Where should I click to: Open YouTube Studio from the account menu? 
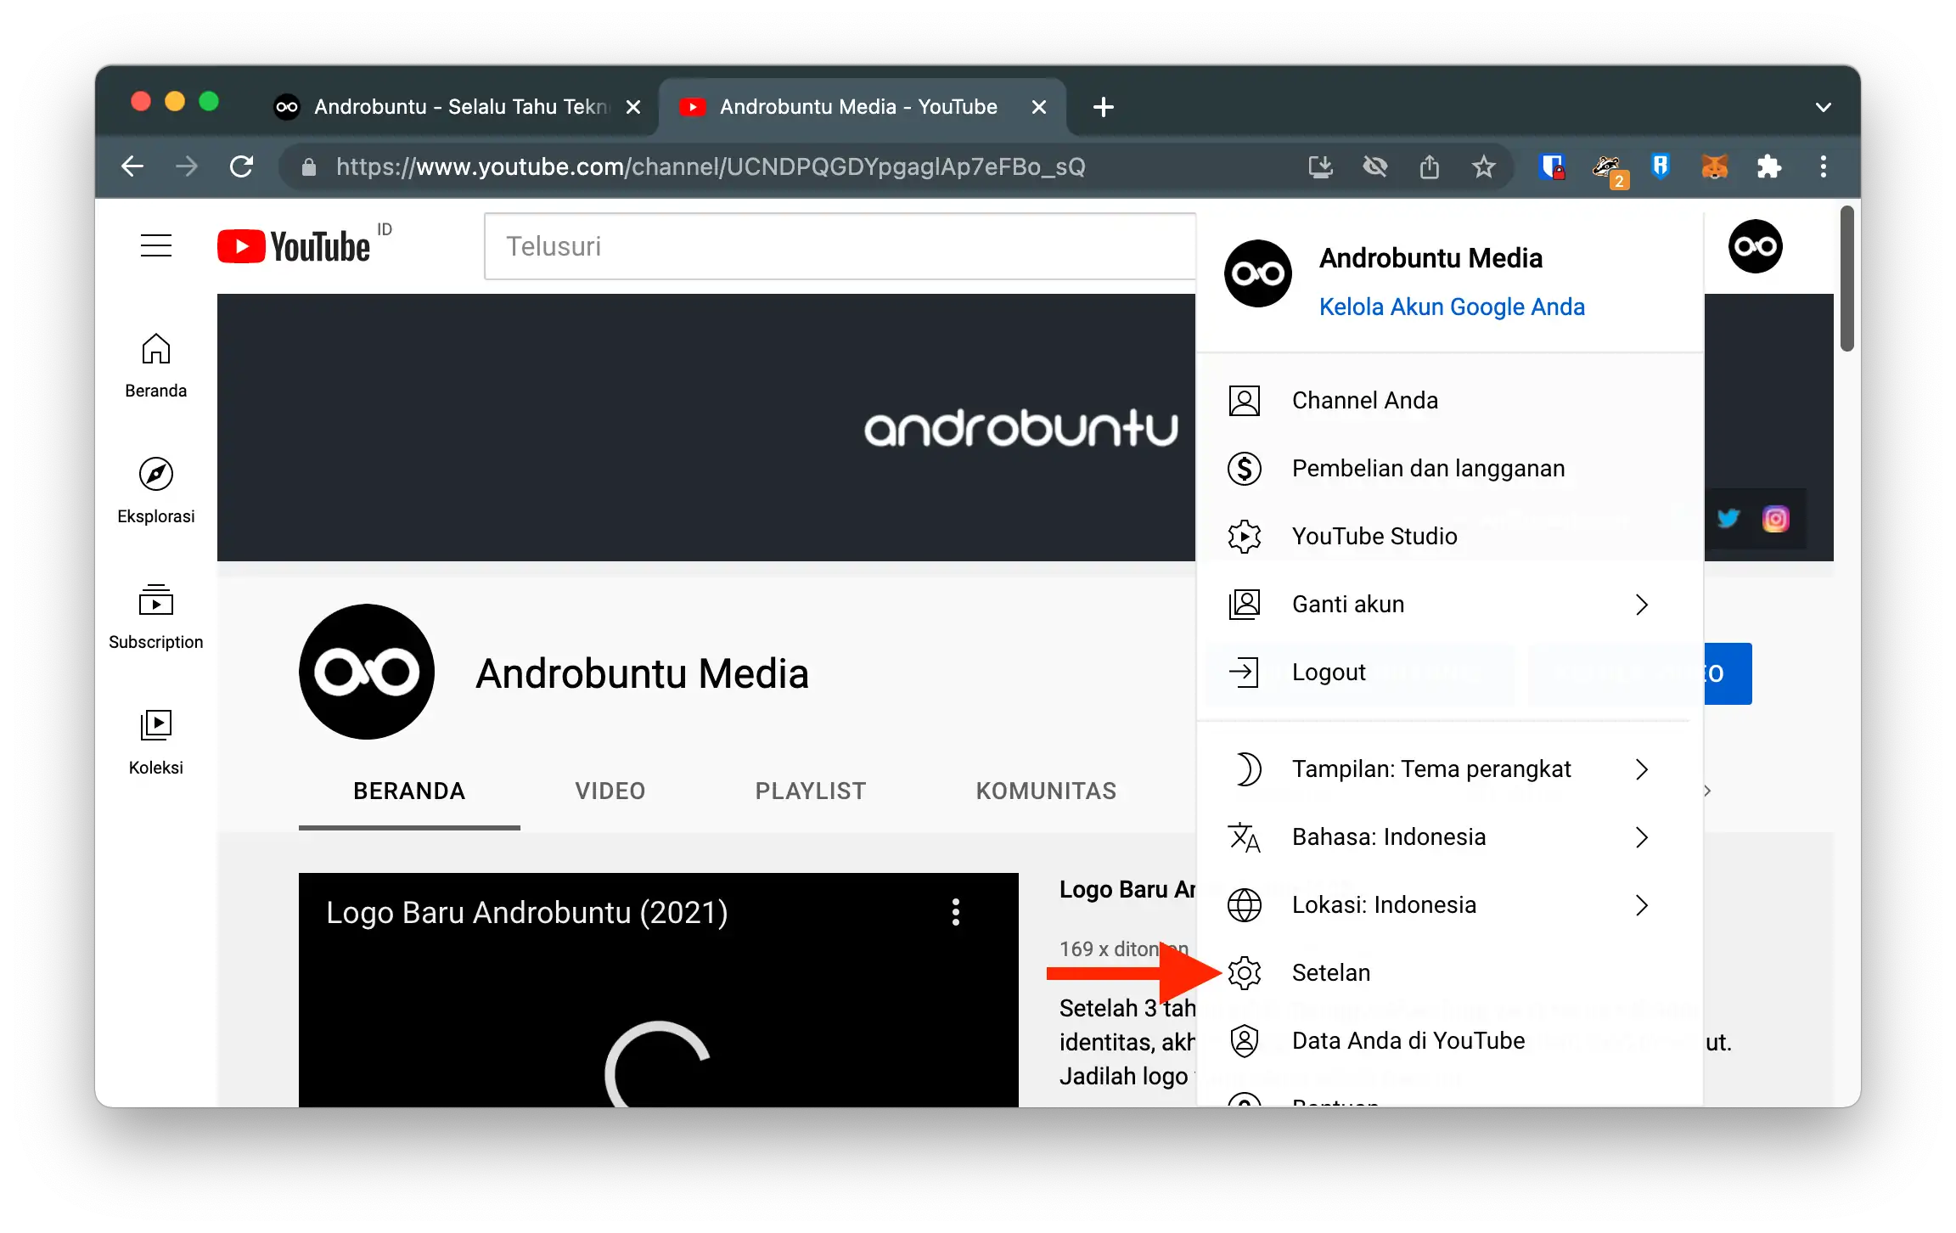pos(1374,536)
